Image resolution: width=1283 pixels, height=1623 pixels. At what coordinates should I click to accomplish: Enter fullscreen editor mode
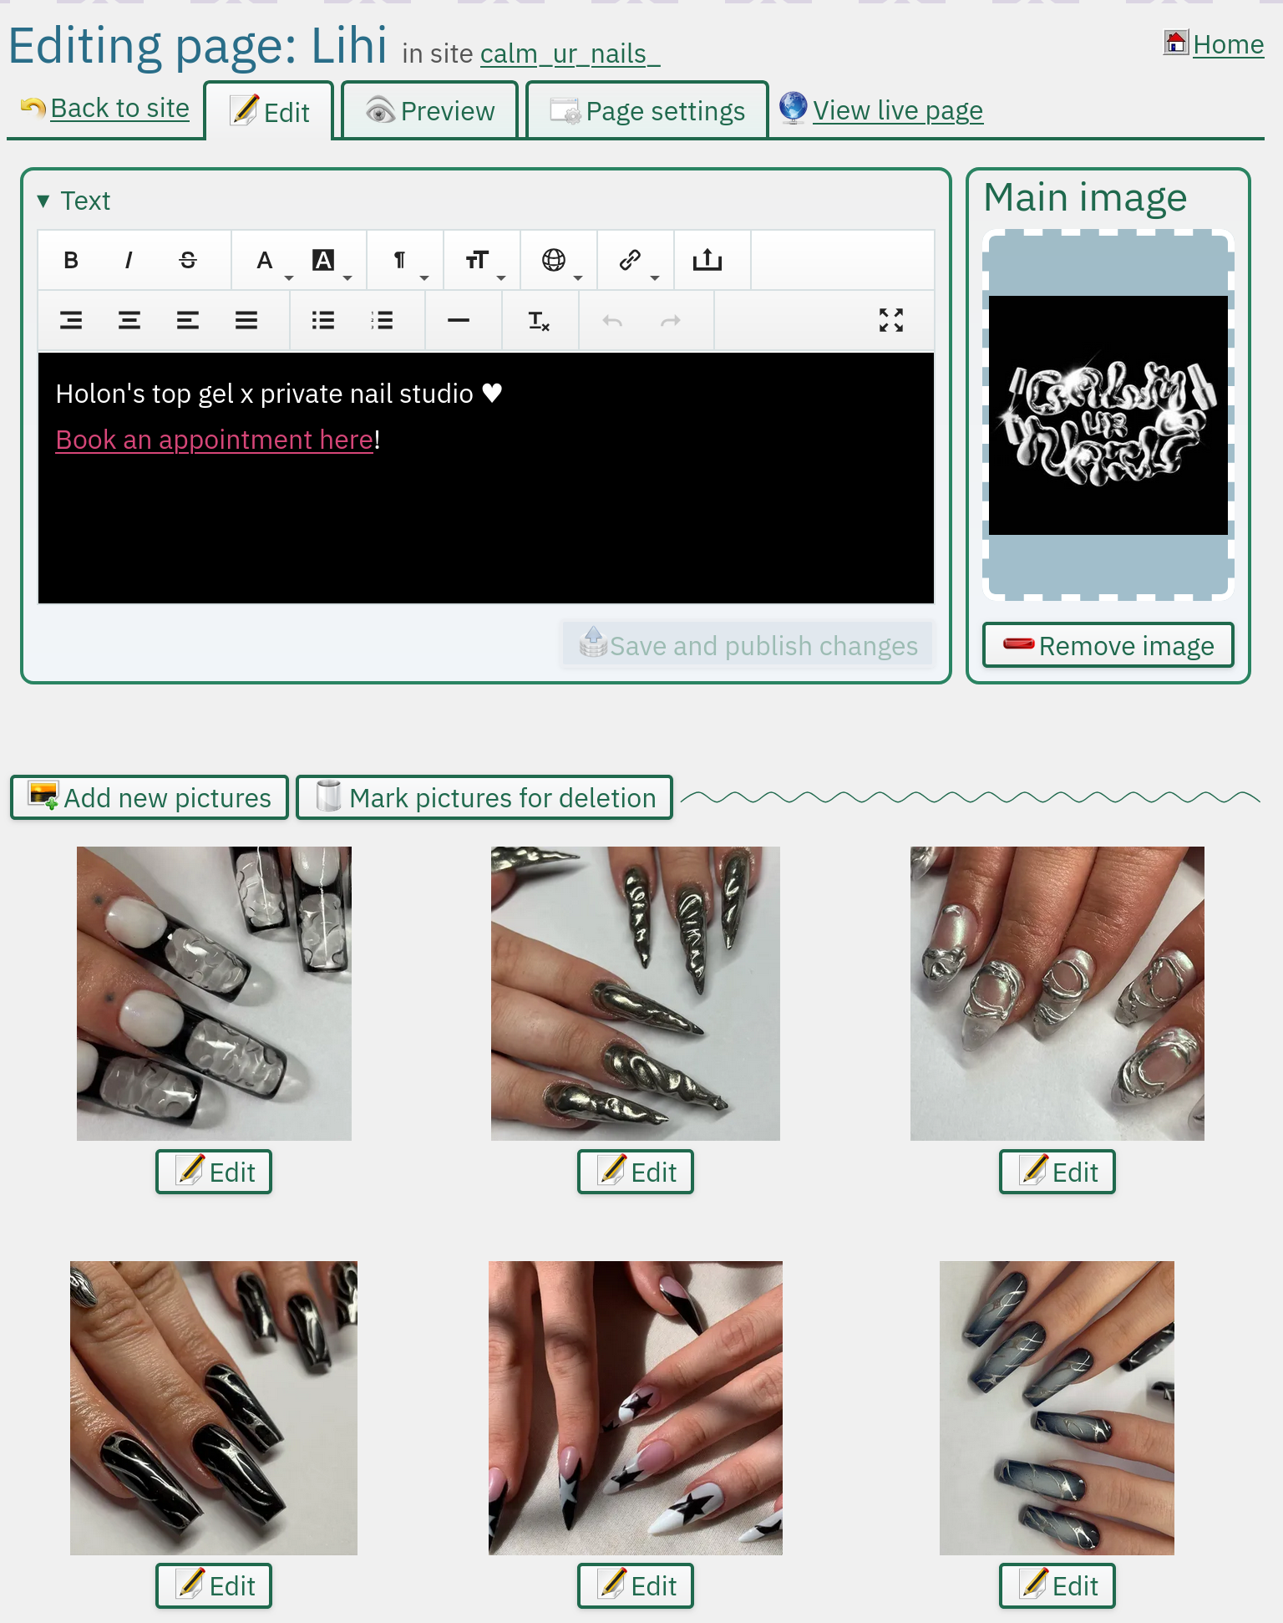click(x=891, y=320)
